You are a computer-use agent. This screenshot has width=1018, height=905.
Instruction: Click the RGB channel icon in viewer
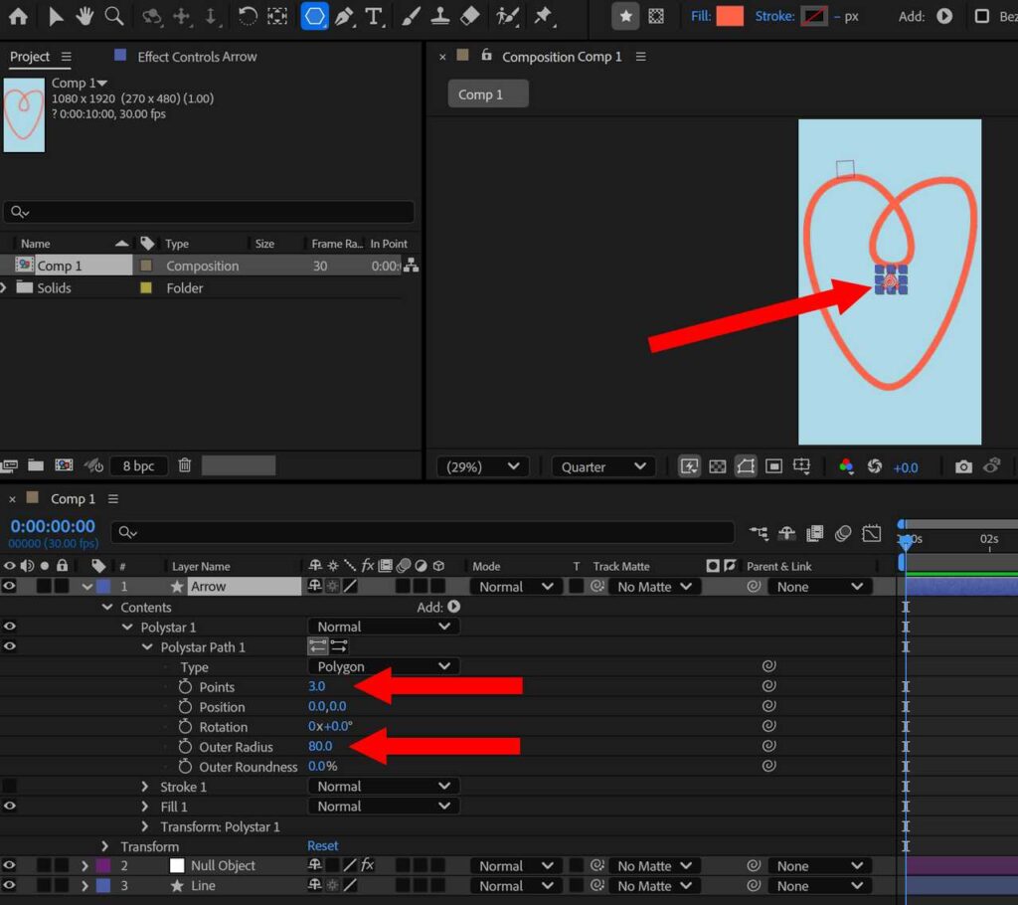pyautogui.click(x=846, y=466)
